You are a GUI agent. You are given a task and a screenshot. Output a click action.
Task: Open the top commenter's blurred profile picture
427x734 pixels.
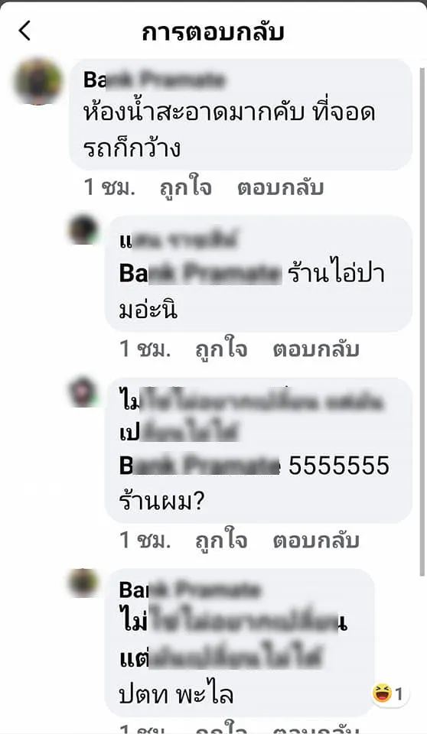38,80
